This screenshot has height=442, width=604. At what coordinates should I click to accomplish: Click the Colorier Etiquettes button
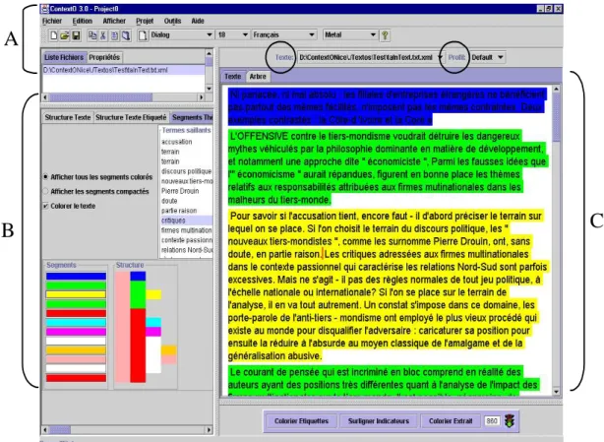[302, 420]
